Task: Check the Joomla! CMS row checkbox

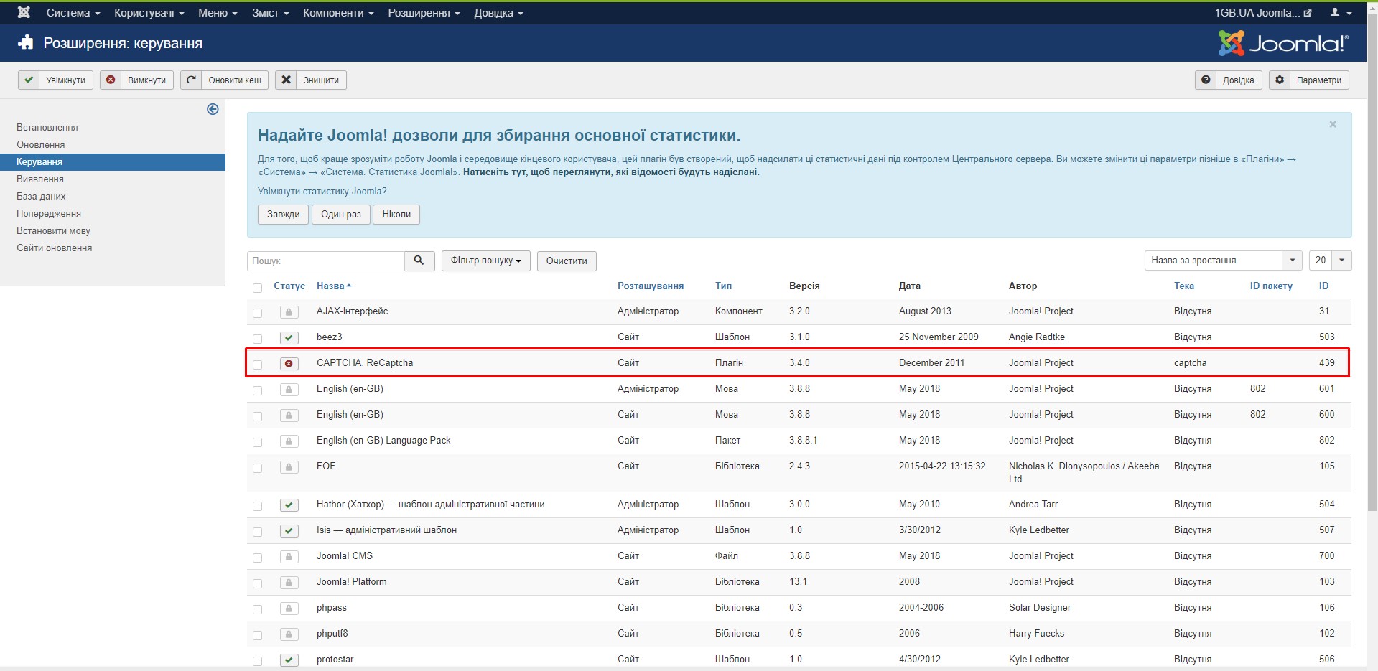Action: click(257, 558)
